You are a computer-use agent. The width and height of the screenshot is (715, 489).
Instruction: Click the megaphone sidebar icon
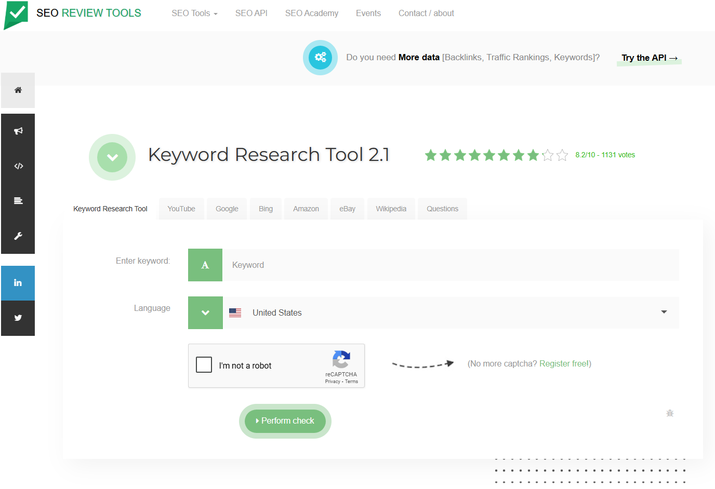click(18, 131)
